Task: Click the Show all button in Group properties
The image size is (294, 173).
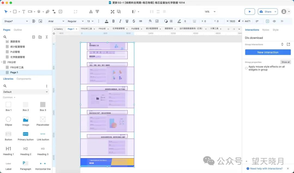Action: [x=286, y=62]
